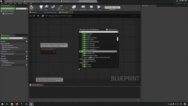This screenshot has width=188, height=106.
Task: Focus the action search field containing 'get'
Action: point(98,32)
